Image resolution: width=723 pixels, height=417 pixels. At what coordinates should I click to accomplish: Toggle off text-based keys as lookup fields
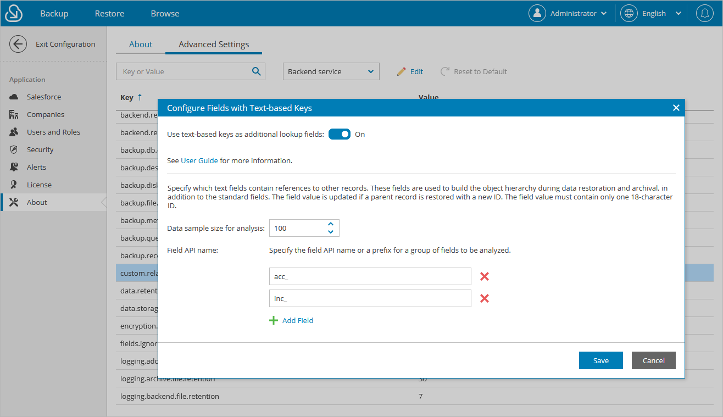[339, 134]
